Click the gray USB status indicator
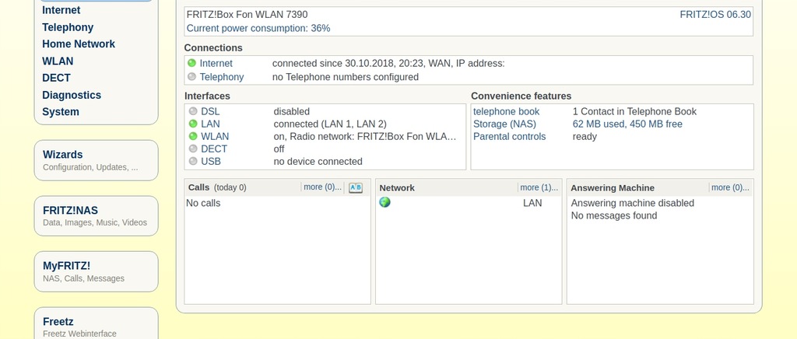The width and height of the screenshot is (797, 339). tap(193, 161)
